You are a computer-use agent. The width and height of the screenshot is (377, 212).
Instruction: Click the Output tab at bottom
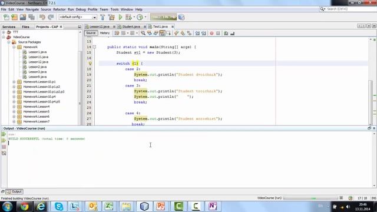[14, 191]
